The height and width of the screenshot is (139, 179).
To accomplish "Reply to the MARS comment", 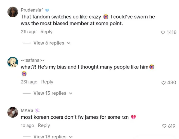I will pos(44,125).
